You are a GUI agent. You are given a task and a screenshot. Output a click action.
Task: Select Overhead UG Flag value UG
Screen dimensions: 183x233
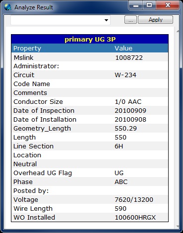click(119, 173)
